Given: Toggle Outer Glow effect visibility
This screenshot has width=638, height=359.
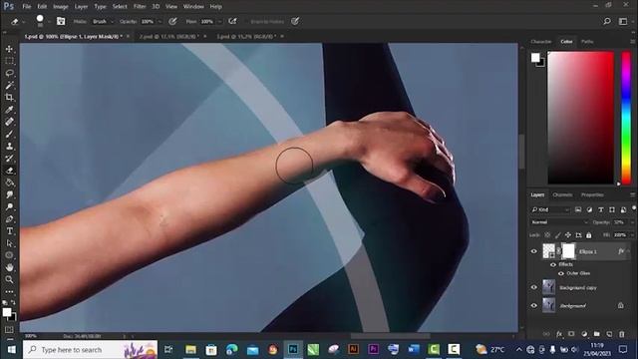Looking at the screenshot, I should pos(561,273).
